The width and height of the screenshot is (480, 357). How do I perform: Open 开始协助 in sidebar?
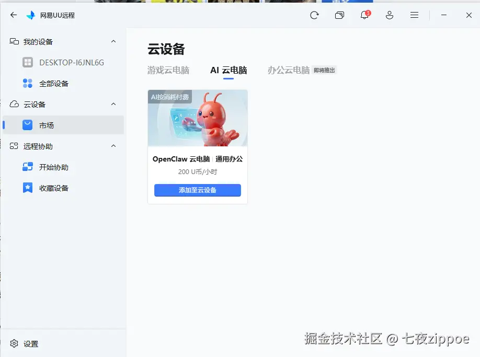pos(63,167)
